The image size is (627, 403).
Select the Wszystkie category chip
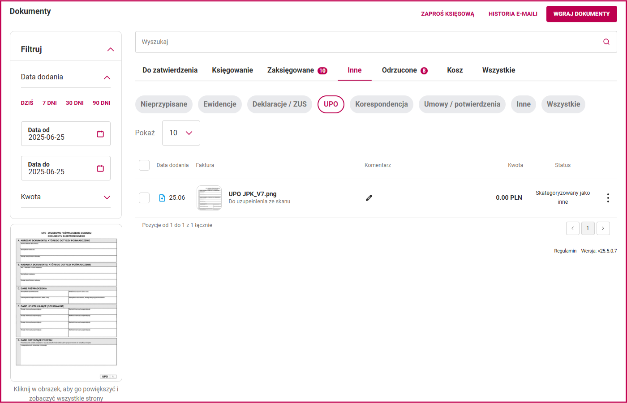563,104
